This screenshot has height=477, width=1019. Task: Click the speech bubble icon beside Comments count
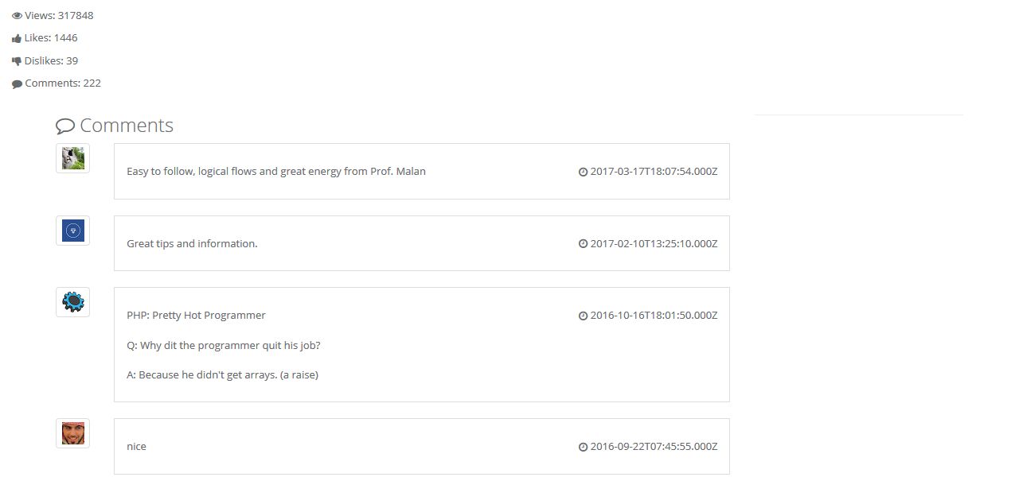(17, 83)
